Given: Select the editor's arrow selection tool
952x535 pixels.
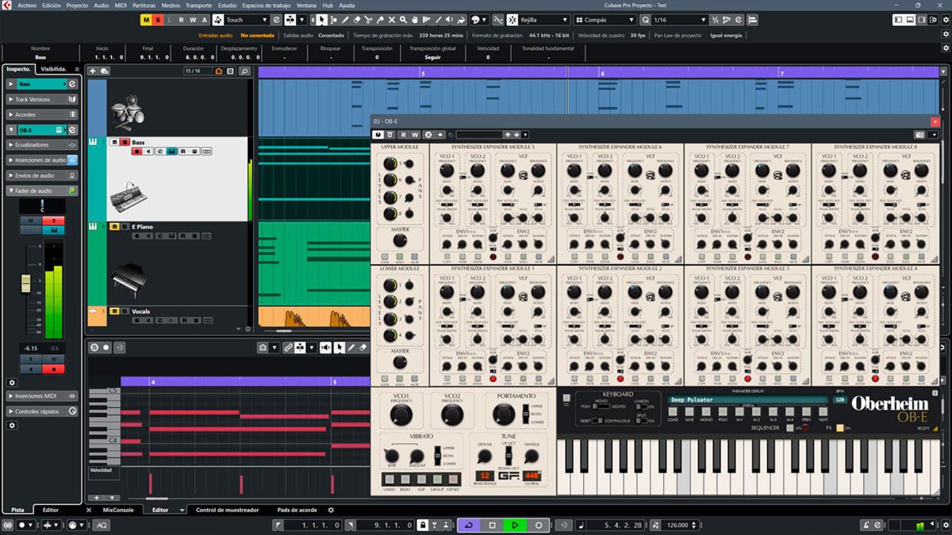Looking at the screenshot, I should pyautogui.click(x=339, y=347).
